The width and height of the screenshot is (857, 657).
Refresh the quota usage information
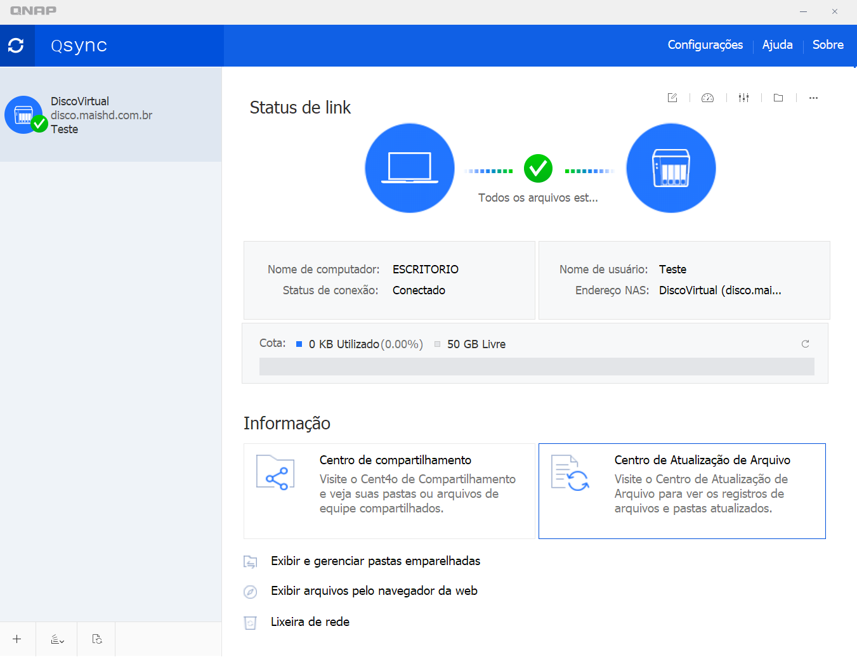[805, 344]
